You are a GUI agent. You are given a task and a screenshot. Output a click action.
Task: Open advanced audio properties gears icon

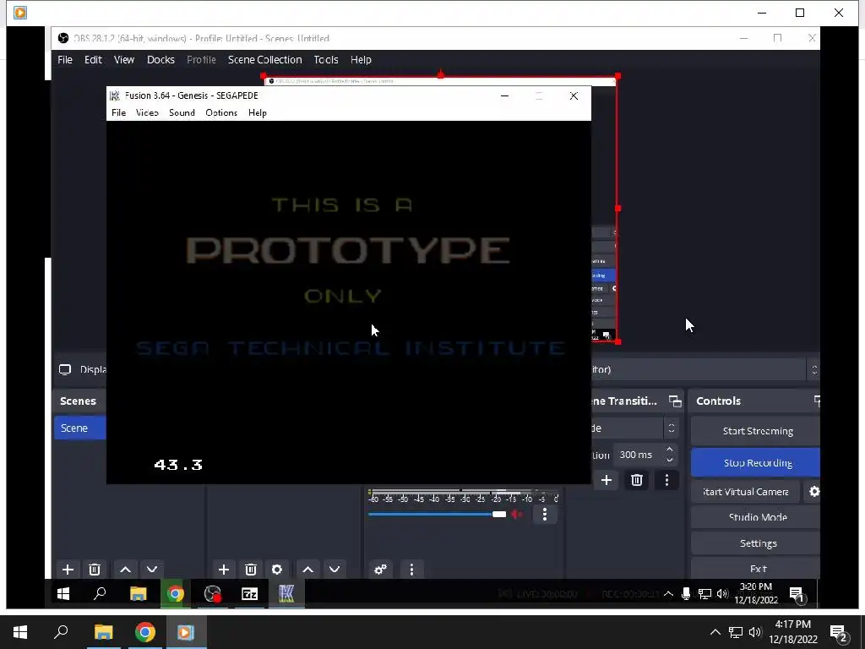pyautogui.click(x=380, y=569)
